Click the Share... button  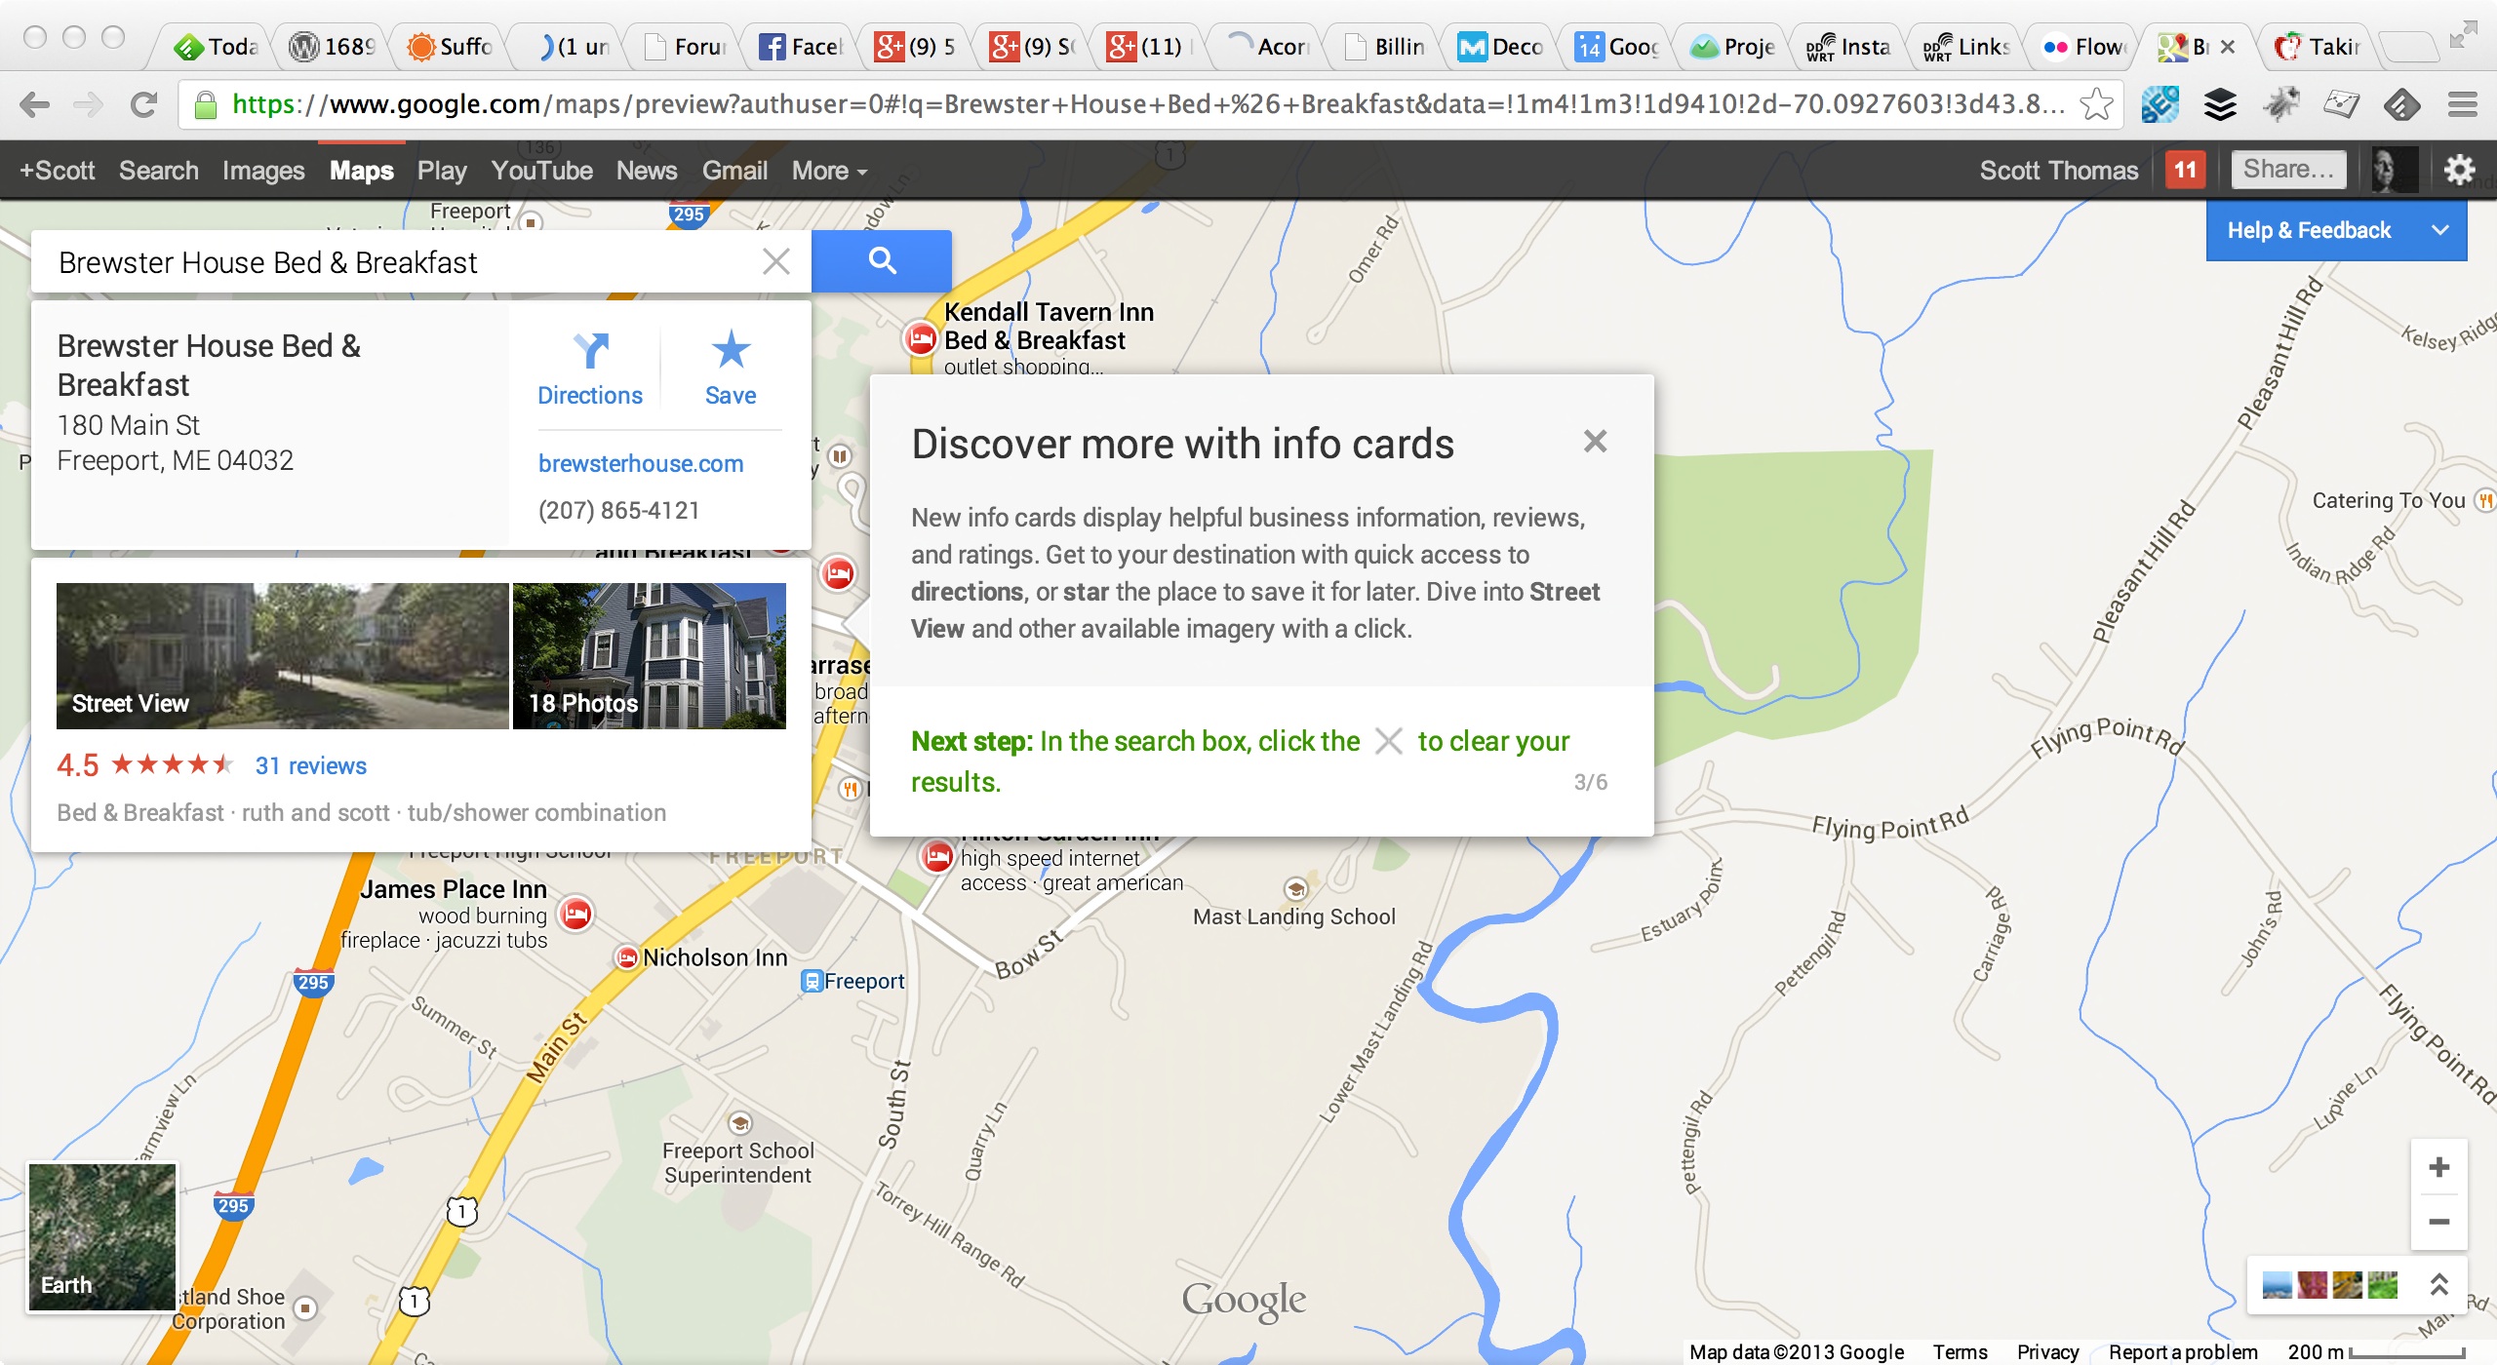click(2288, 171)
